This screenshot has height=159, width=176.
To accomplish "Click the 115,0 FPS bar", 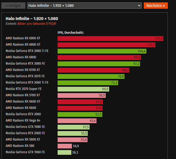I will [106, 45].
